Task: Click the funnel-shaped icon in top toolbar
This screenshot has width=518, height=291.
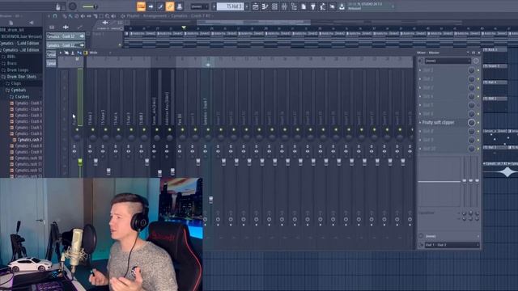Action: coord(313,6)
